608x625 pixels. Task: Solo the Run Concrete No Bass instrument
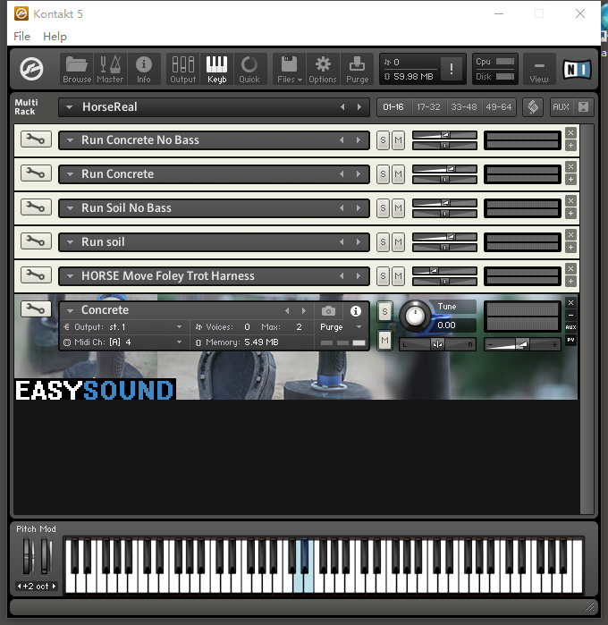click(383, 140)
